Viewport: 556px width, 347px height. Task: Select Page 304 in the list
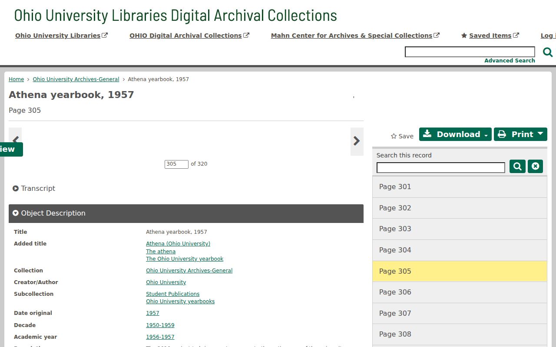pos(460,250)
